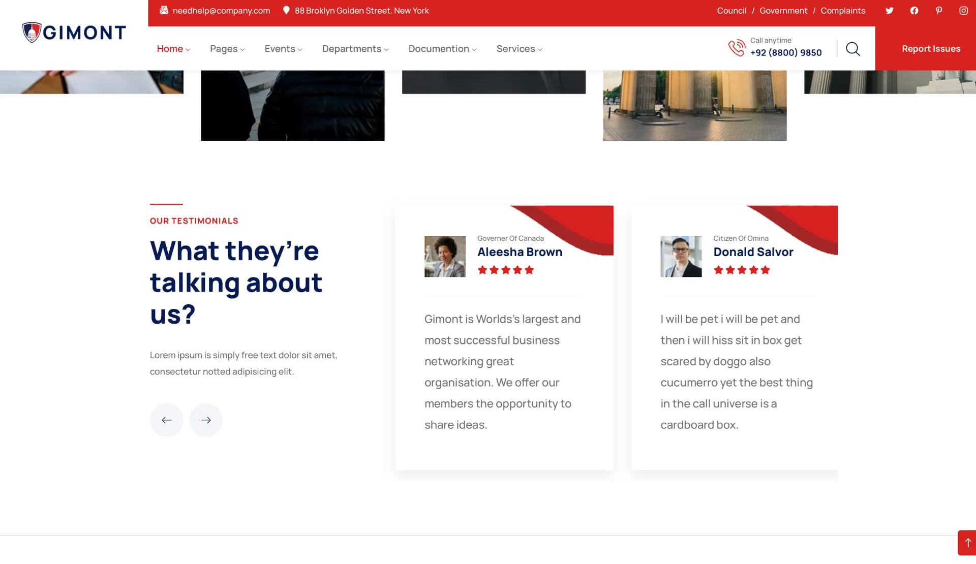The height and width of the screenshot is (564, 976).
Task: Click Aleesha Brown's profile photo
Action: coord(445,257)
